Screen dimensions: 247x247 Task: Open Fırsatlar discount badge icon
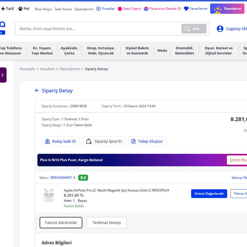[x=98, y=9]
